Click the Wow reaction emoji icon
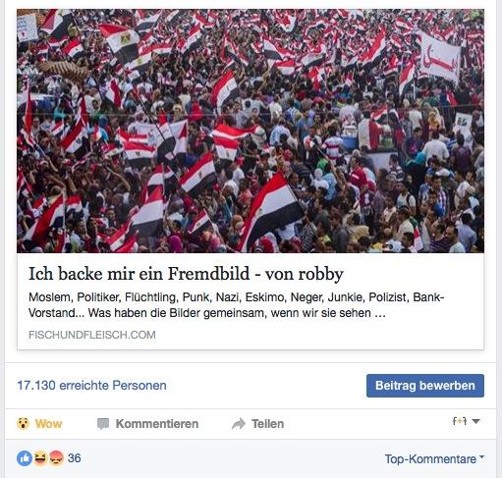 23,423
